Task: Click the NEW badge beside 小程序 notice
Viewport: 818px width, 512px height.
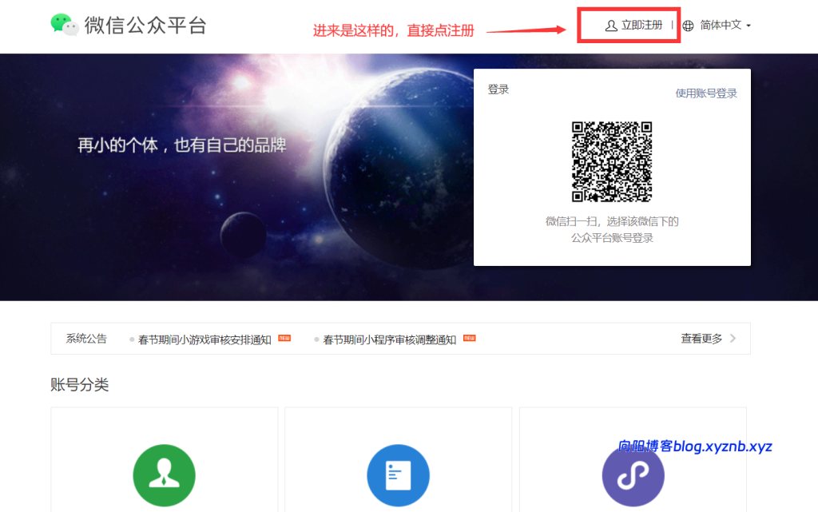Action: (x=469, y=338)
